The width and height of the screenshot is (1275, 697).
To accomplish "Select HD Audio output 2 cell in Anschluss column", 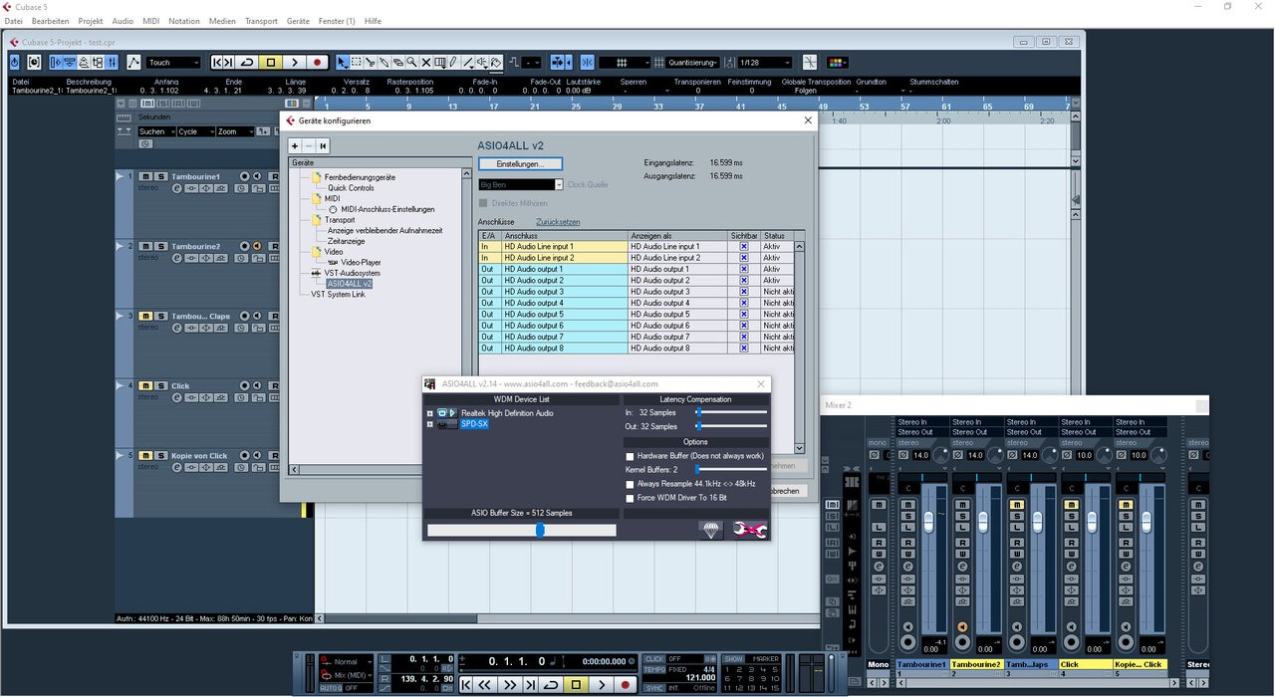I will [x=564, y=281].
